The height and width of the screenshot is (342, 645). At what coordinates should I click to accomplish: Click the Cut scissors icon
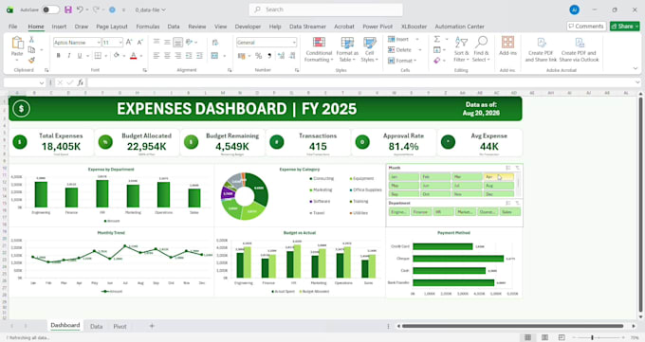click(x=31, y=40)
